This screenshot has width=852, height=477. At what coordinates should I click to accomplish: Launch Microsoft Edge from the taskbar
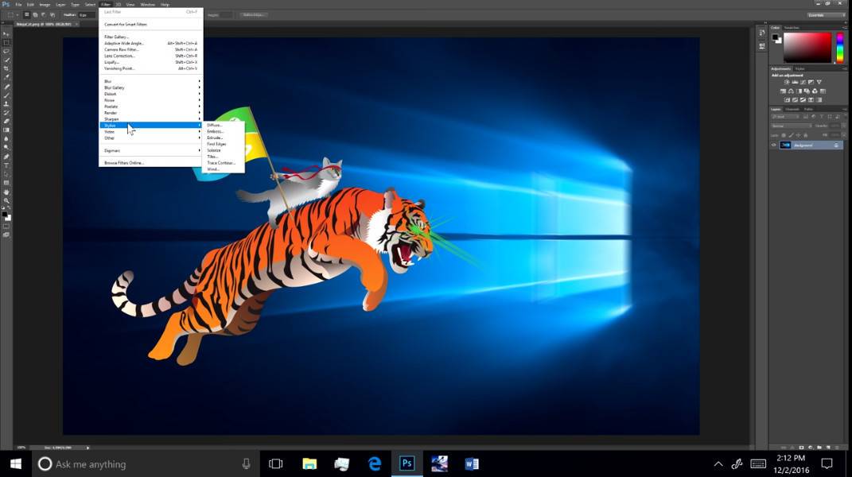(375, 463)
